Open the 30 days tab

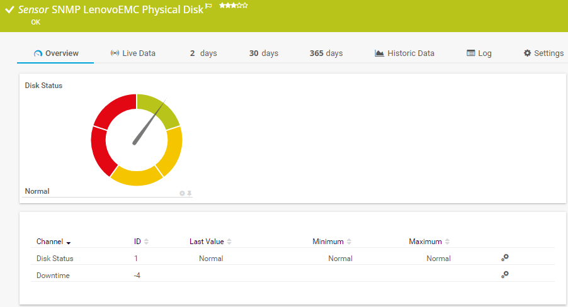click(263, 53)
